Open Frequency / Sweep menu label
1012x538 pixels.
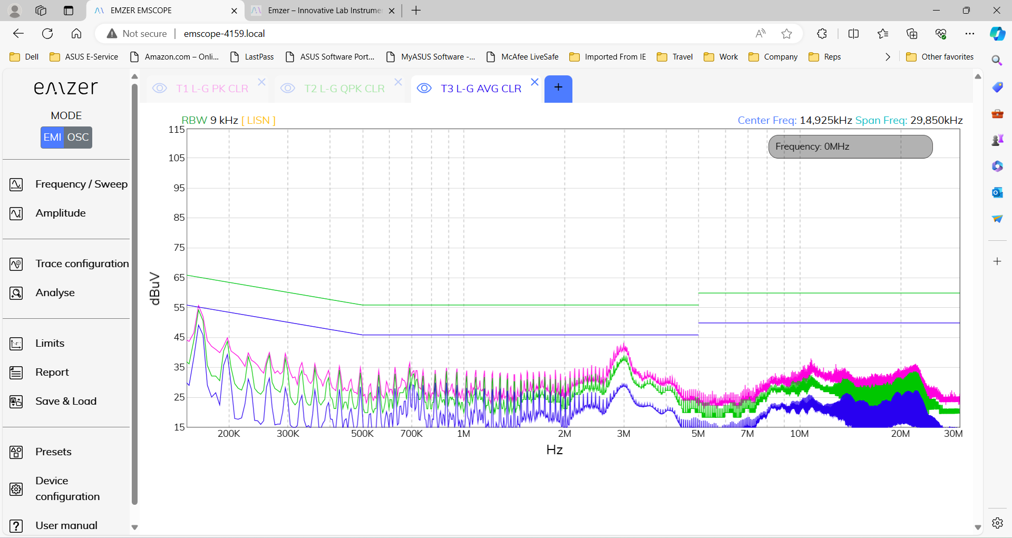[81, 184]
